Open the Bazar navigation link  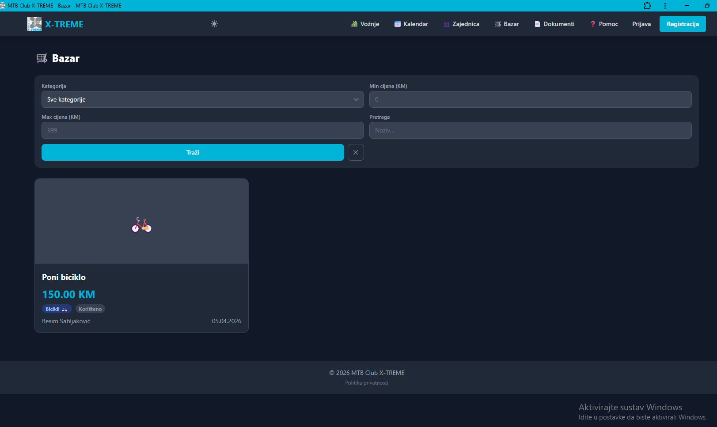[x=507, y=24]
